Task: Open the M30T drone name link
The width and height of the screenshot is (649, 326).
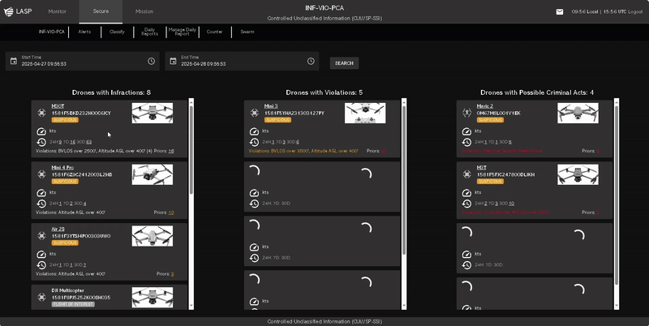Action: pos(58,106)
